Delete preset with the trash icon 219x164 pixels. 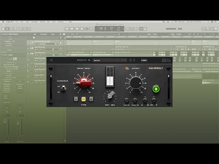pos(134,60)
